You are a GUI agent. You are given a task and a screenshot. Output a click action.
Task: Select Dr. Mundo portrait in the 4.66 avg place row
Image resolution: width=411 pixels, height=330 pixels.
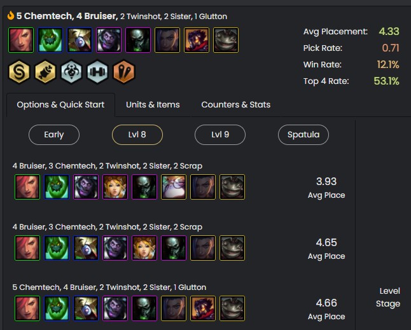[x=114, y=308]
